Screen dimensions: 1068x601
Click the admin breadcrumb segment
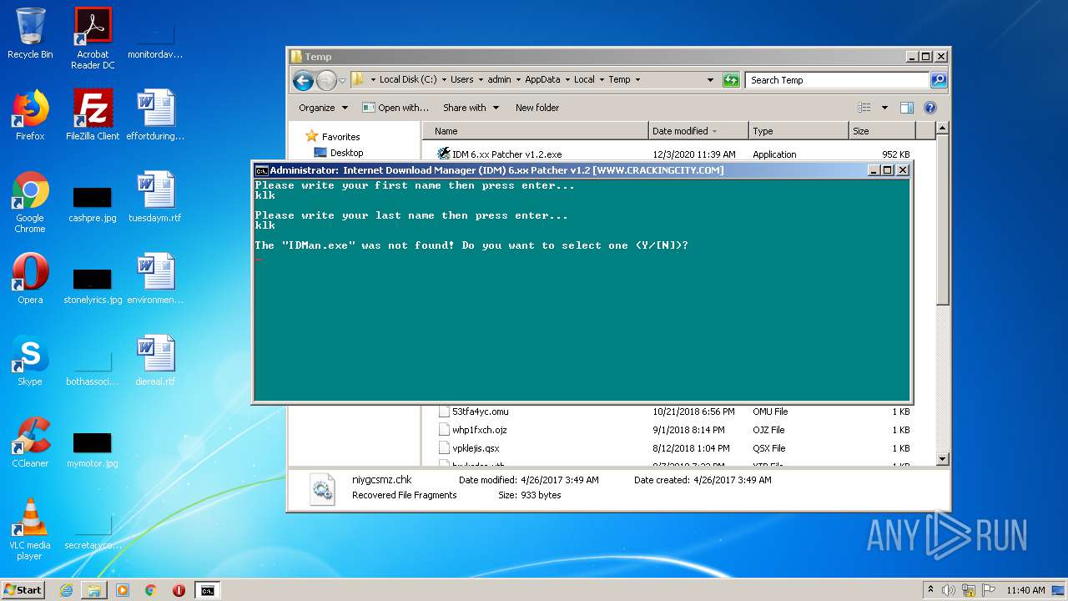tap(499, 80)
